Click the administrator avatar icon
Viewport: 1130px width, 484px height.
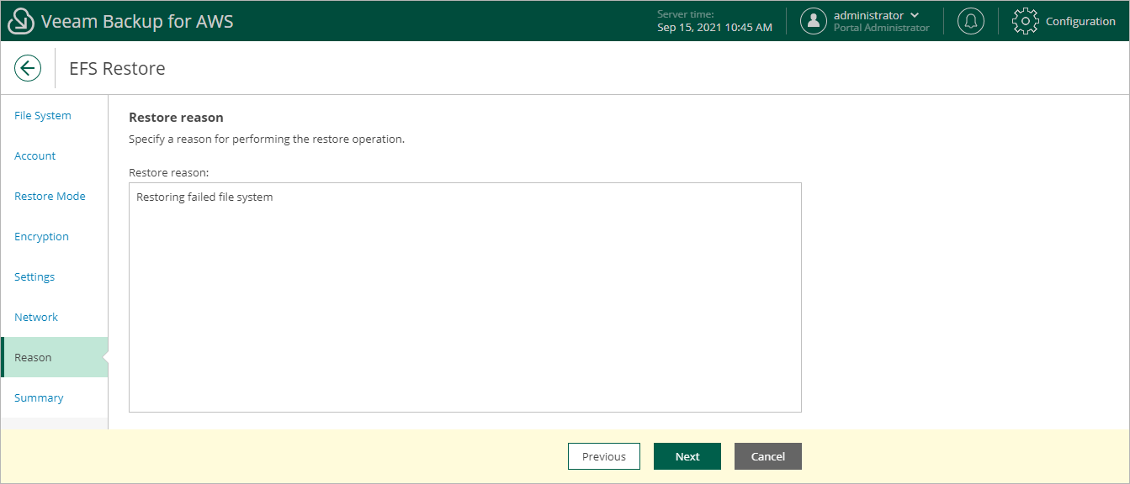pyautogui.click(x=814, y=21)
